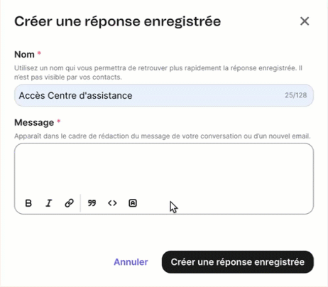Viewport: 328px width, 287px height.
Task: Click the help text starting with Utilisez un nom
Action: click(x=158, y=72)
